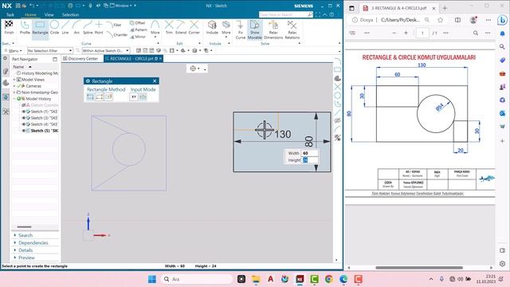Expand the Preview section

(x=26, y=258)
